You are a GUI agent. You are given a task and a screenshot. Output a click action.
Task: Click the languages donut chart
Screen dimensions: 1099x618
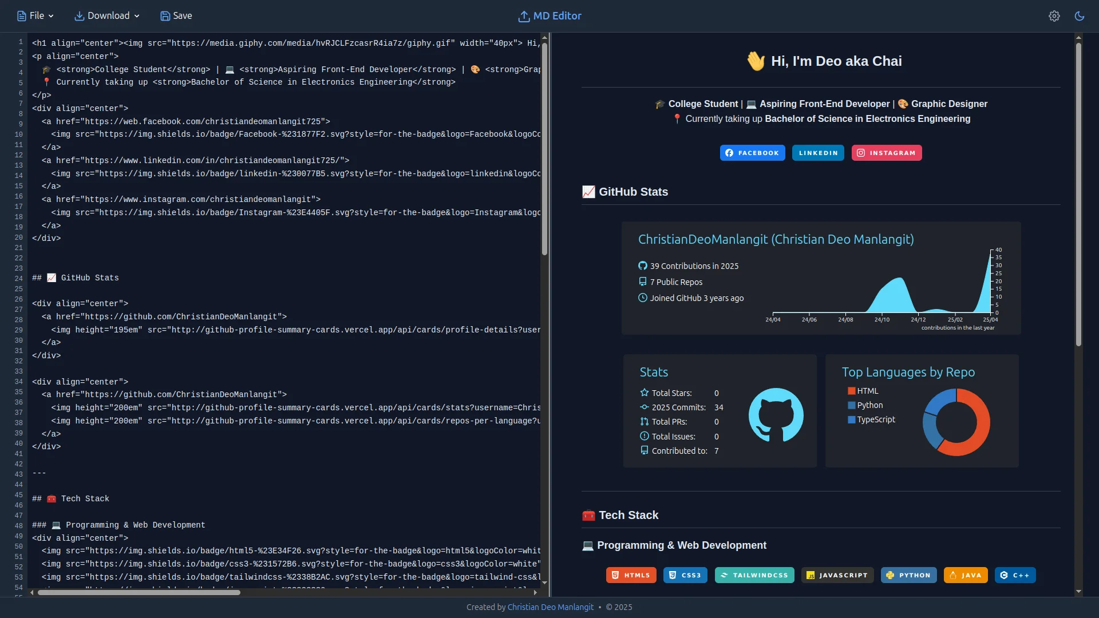point(956,422)
